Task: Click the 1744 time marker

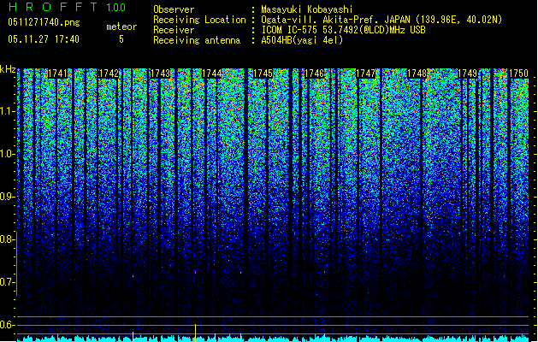Action: (x=212, y=74)
